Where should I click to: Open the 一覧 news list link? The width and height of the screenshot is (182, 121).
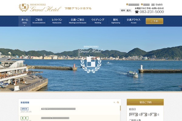[116, 102]
